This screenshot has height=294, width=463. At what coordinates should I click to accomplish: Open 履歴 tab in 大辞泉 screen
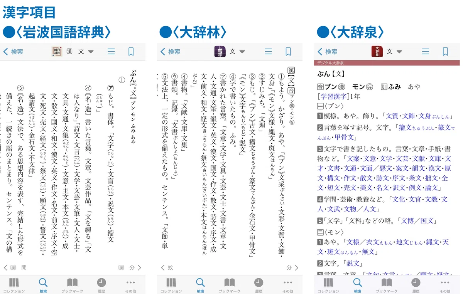pos(416,286)
